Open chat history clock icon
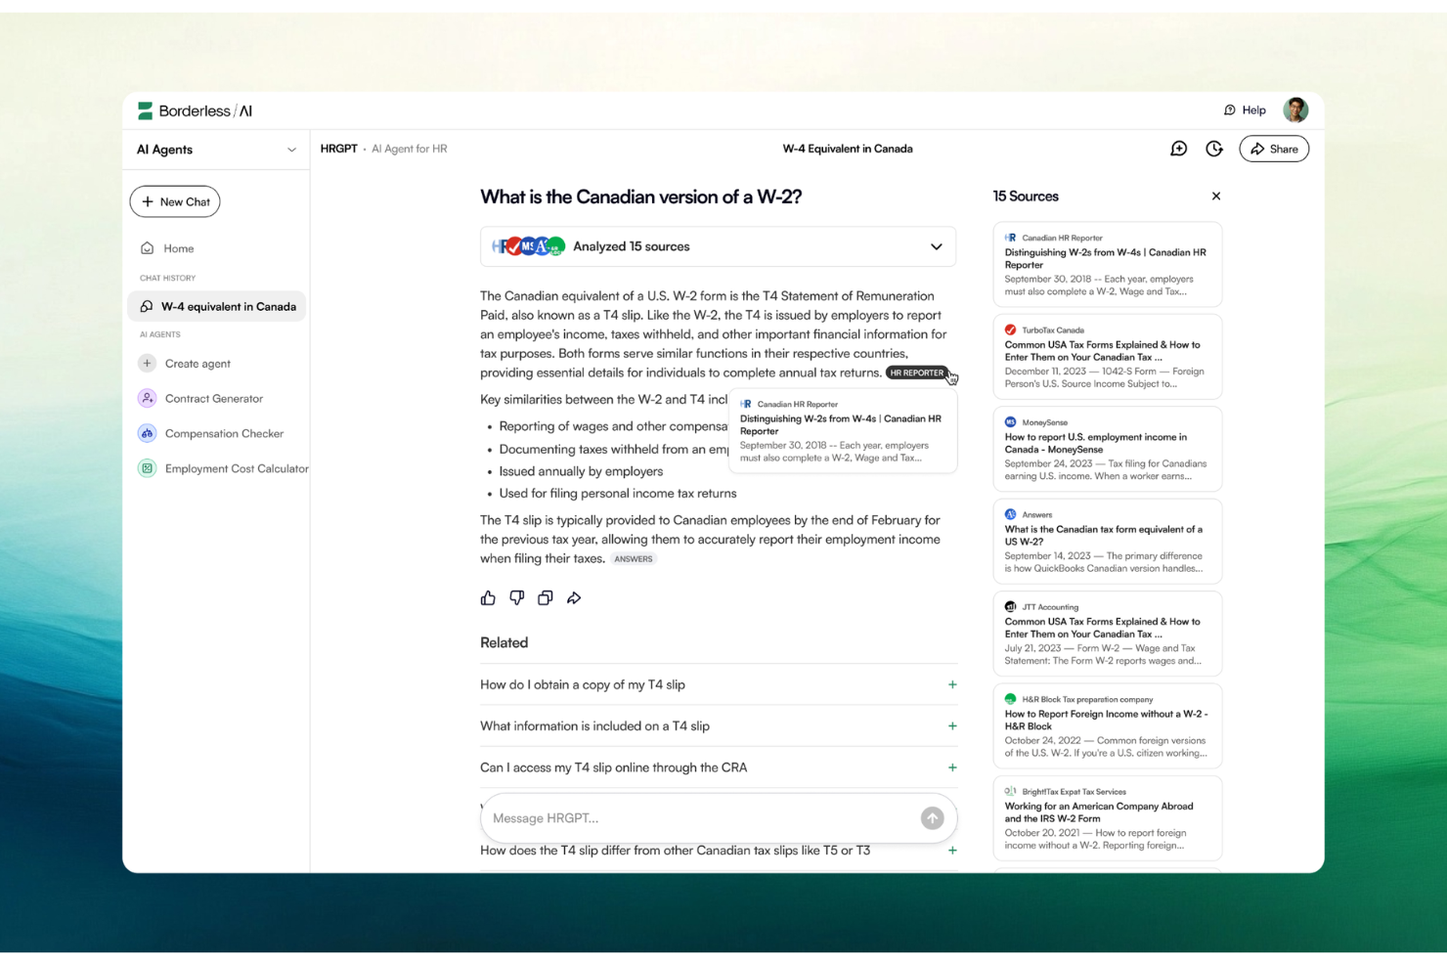The image size is (1447, 965). pyautogui.click(x=1214, y=149)
